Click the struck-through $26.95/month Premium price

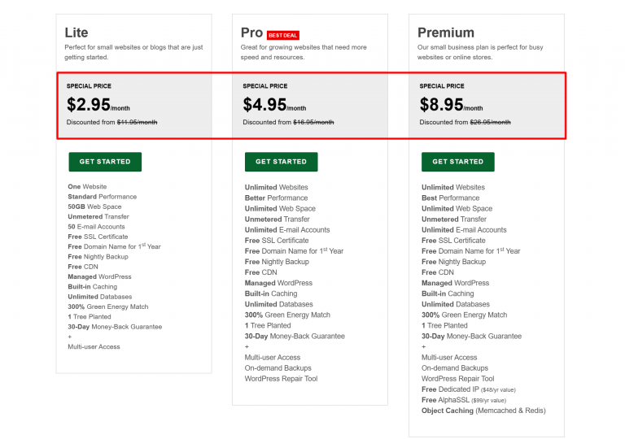click(x=490, y=123)
